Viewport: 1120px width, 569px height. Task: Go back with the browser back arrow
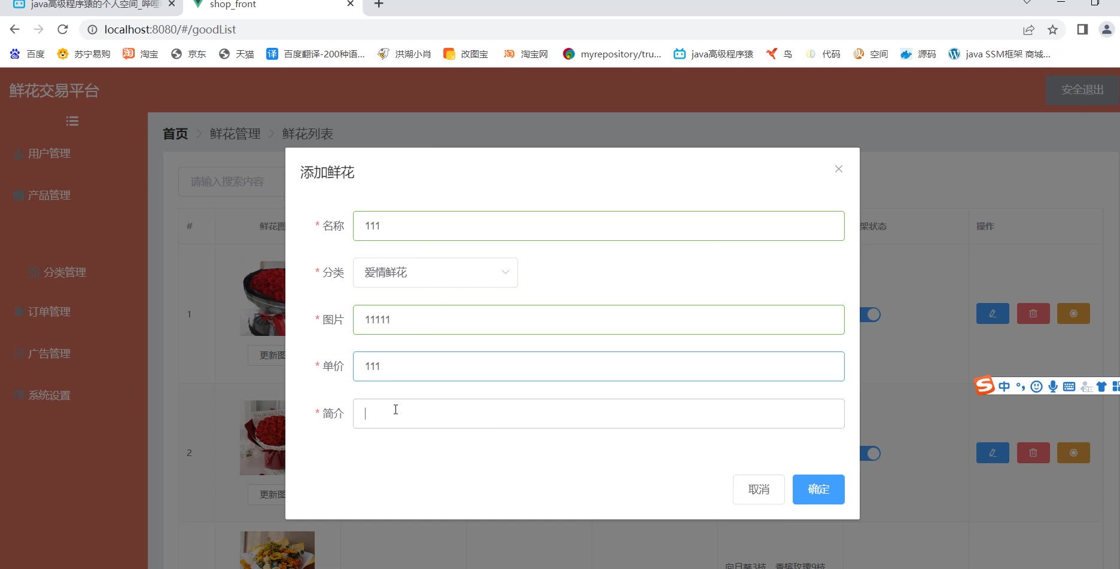15,29
